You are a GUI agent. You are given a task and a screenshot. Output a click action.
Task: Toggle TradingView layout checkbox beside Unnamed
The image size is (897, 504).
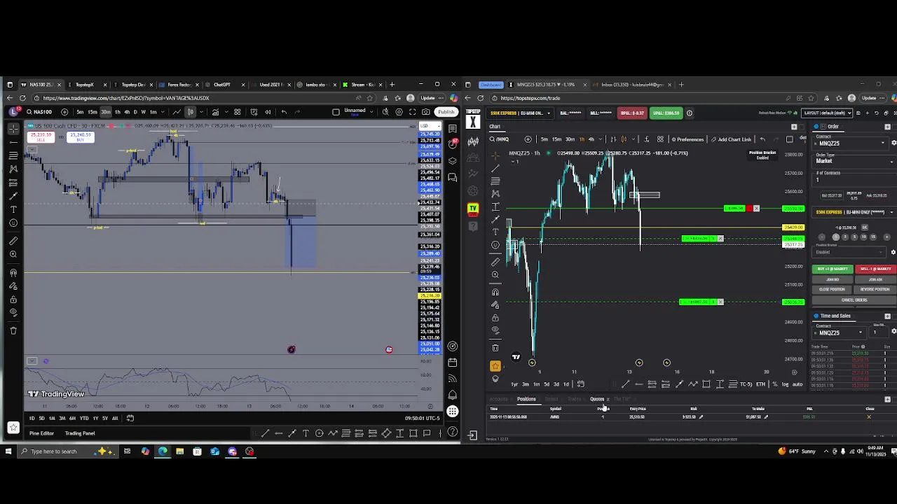tap(336, 112)
